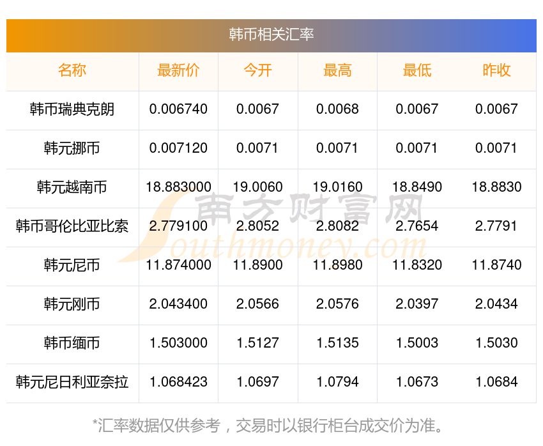The image size is (543, 446).
Task: Click the 昨收 column header
Action: pos(496,71)
